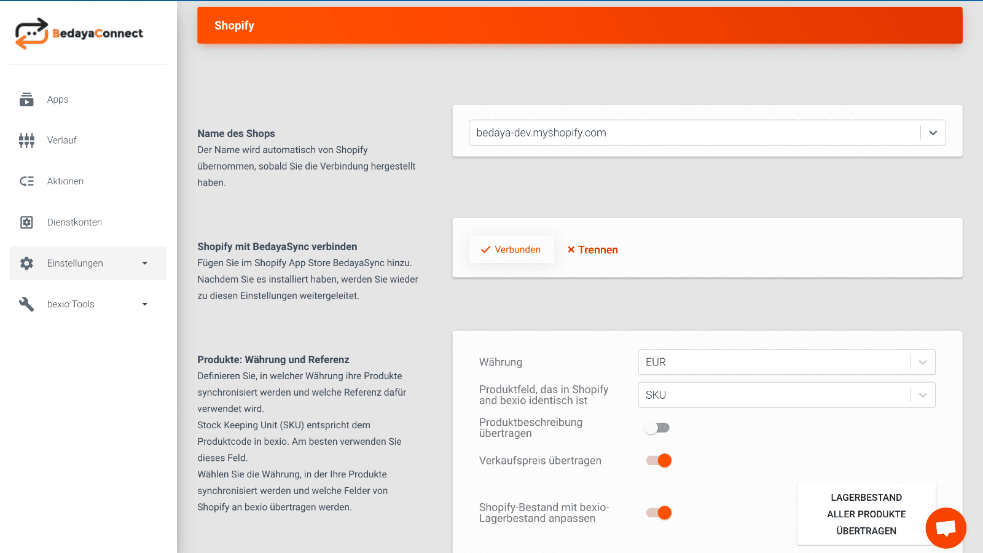Click the Trennen disconnect button

592,249
